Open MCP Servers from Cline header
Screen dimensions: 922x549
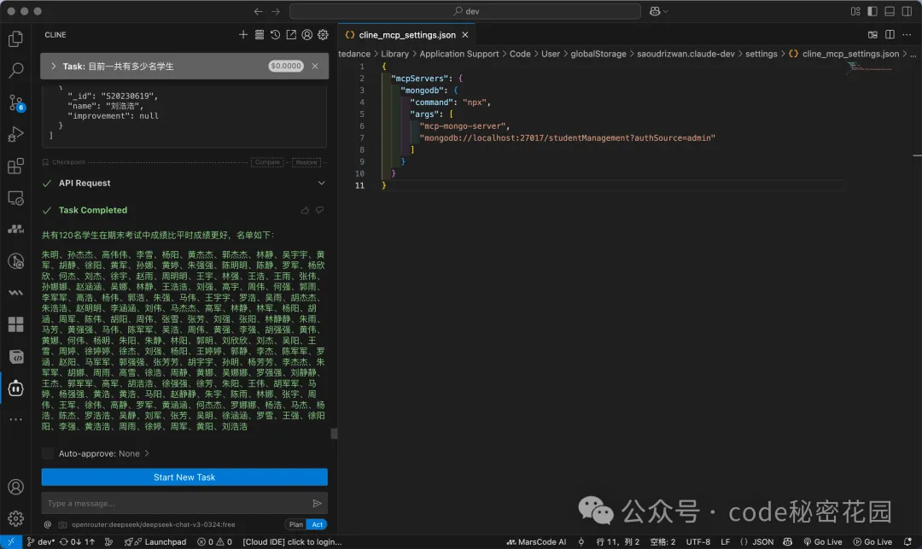click(260, 35)
